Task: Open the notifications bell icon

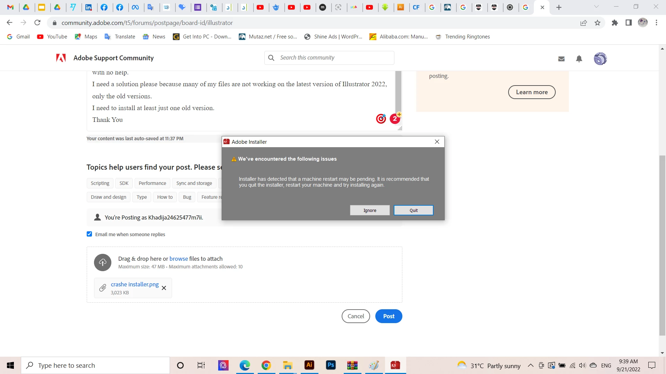Action: (579, 59)
